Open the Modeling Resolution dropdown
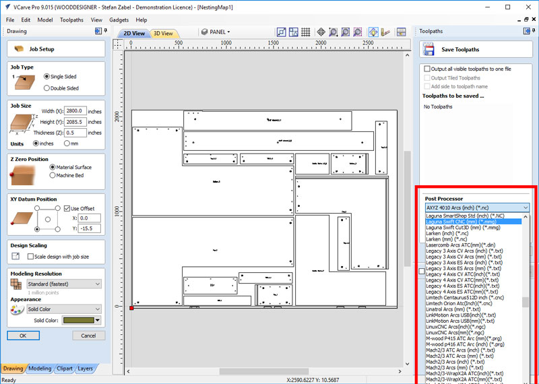Viewport: 539px width, 384px height. tap(64, 284)
